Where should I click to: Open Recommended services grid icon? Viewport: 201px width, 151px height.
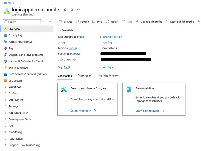pos(5,74)
